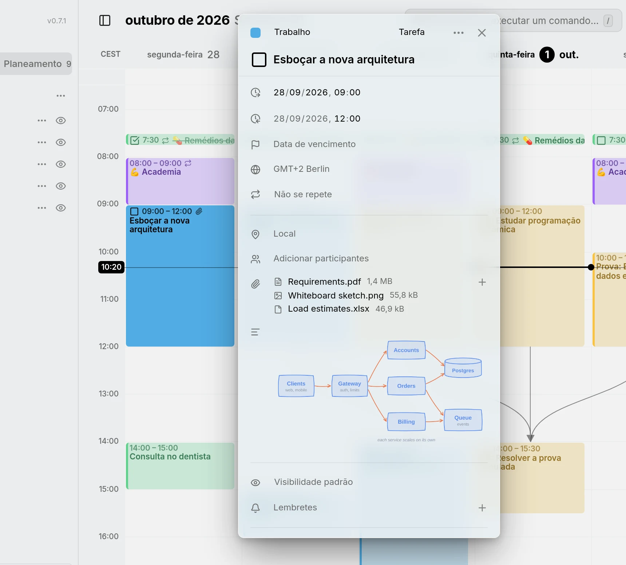Toggle checkbox on blue 09:00–12:00 calendar event
Viewport: 626px width, 565px height.
(134, 212)
